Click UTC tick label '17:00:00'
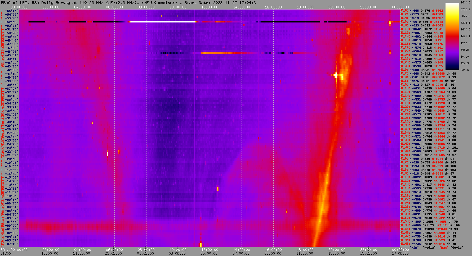Screen dimensions: 472x256 (400, 253)
